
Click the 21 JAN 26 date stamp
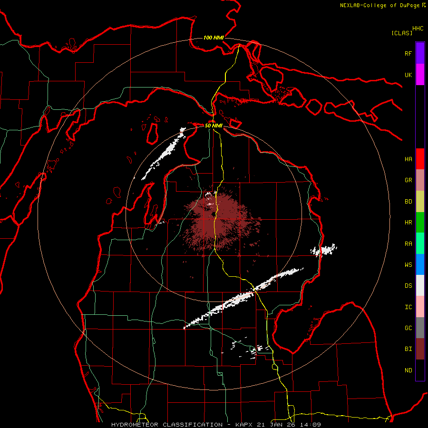pos(276,425)
